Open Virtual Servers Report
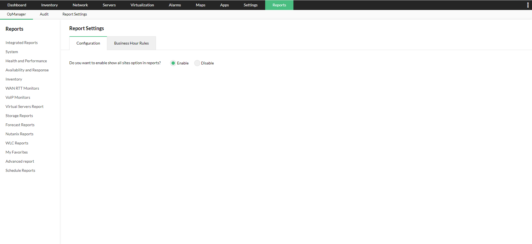 pyautogui.click(x=24, y=107)
